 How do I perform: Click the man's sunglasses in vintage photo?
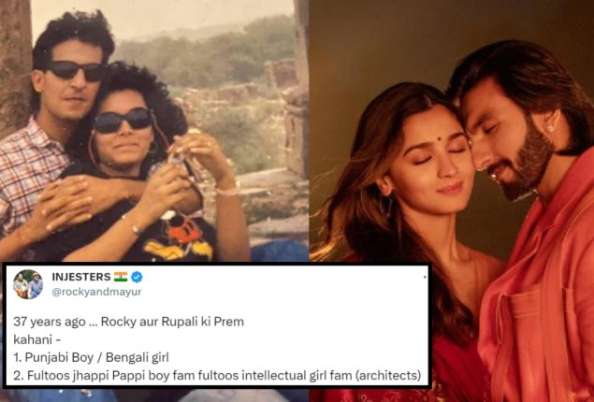click(x=76, y=70)
